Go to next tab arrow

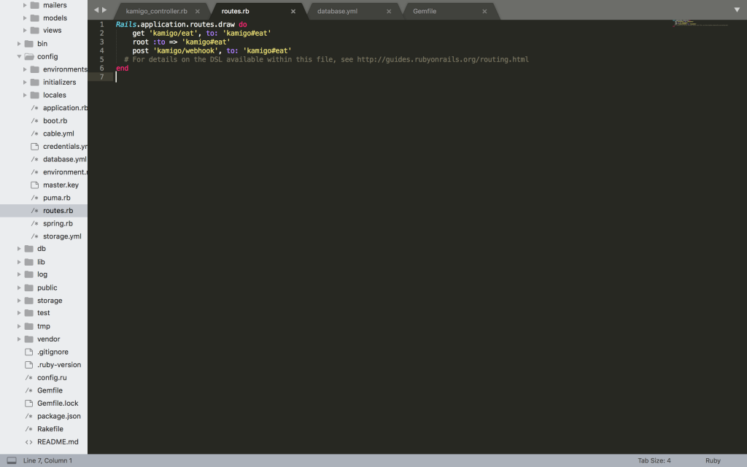104,10
